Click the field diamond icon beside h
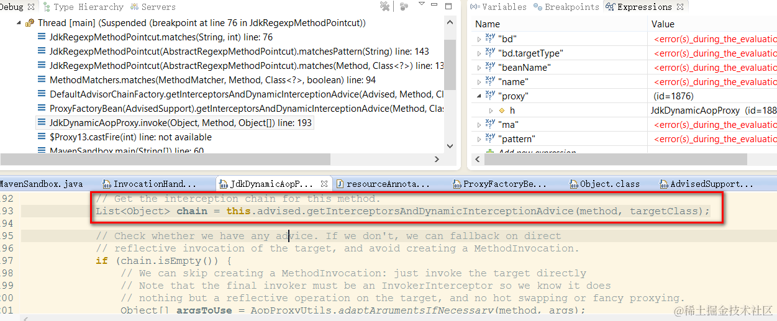777x321 pixels. point(502,111)
